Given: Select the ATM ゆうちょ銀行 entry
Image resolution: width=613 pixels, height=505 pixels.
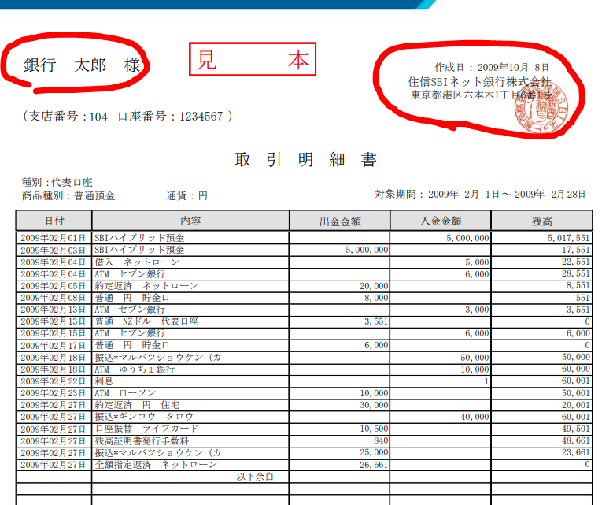Looking at the screenshot, I should click(135, 369).
